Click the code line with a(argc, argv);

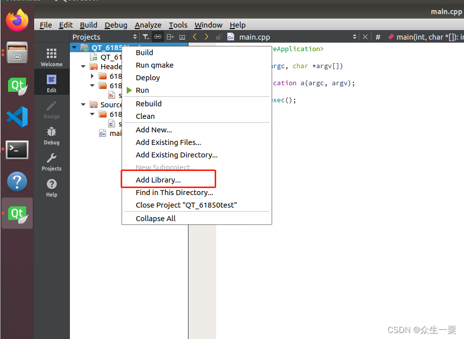314,83
